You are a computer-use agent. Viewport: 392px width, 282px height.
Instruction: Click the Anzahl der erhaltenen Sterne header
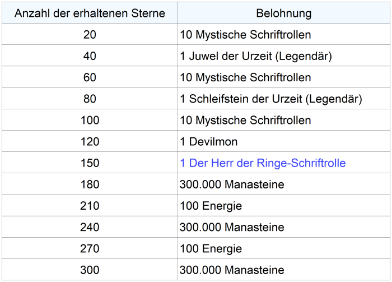click(x=90, y=13)
